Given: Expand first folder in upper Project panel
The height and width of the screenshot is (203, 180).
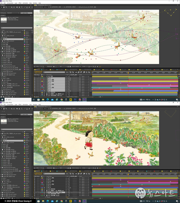Looking at the screenshot, I should pos(1,32).
